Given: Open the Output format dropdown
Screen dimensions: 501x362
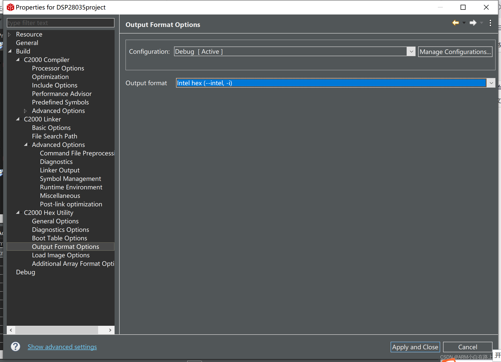Looking at the screenshot, I should pyautogui.click(x=491, y=83).
